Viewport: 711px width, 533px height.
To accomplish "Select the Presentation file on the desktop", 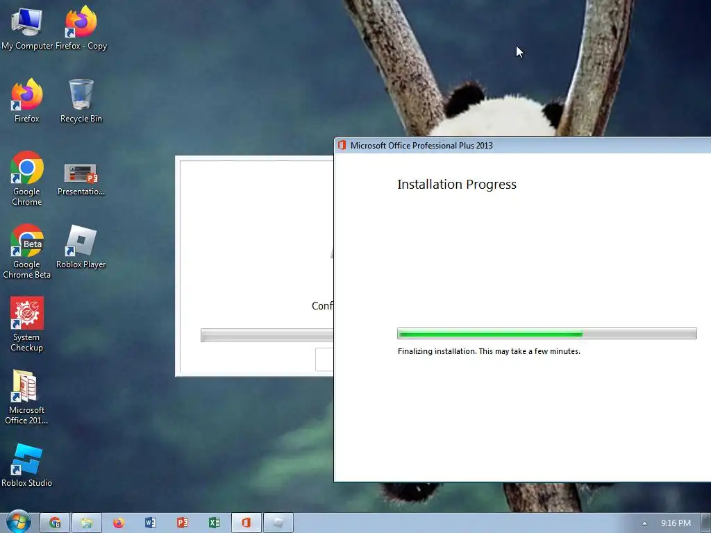I will (81, 180).
